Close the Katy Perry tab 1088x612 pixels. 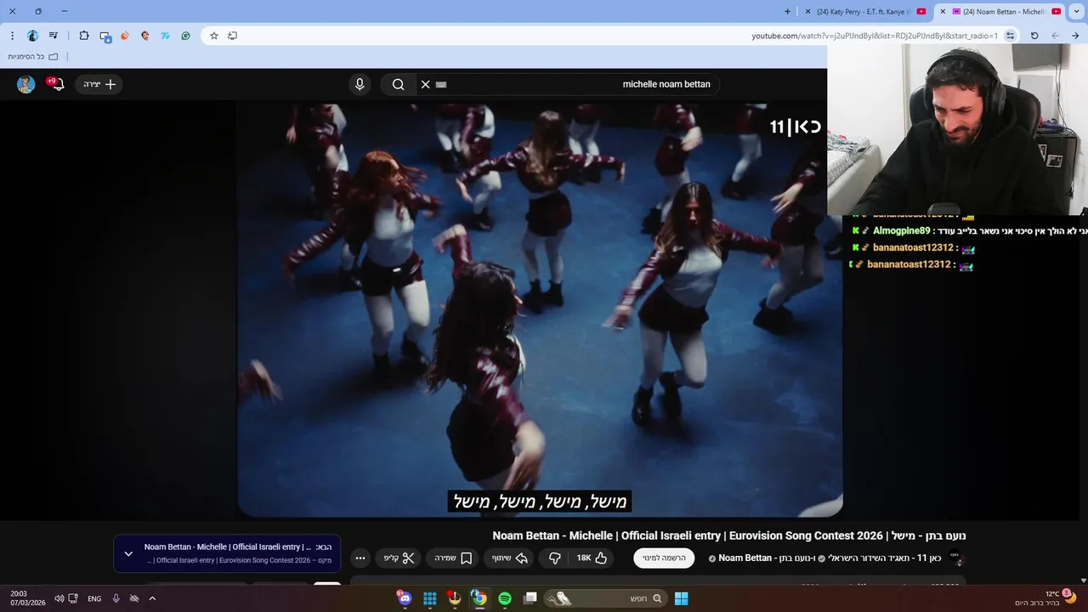808,11
